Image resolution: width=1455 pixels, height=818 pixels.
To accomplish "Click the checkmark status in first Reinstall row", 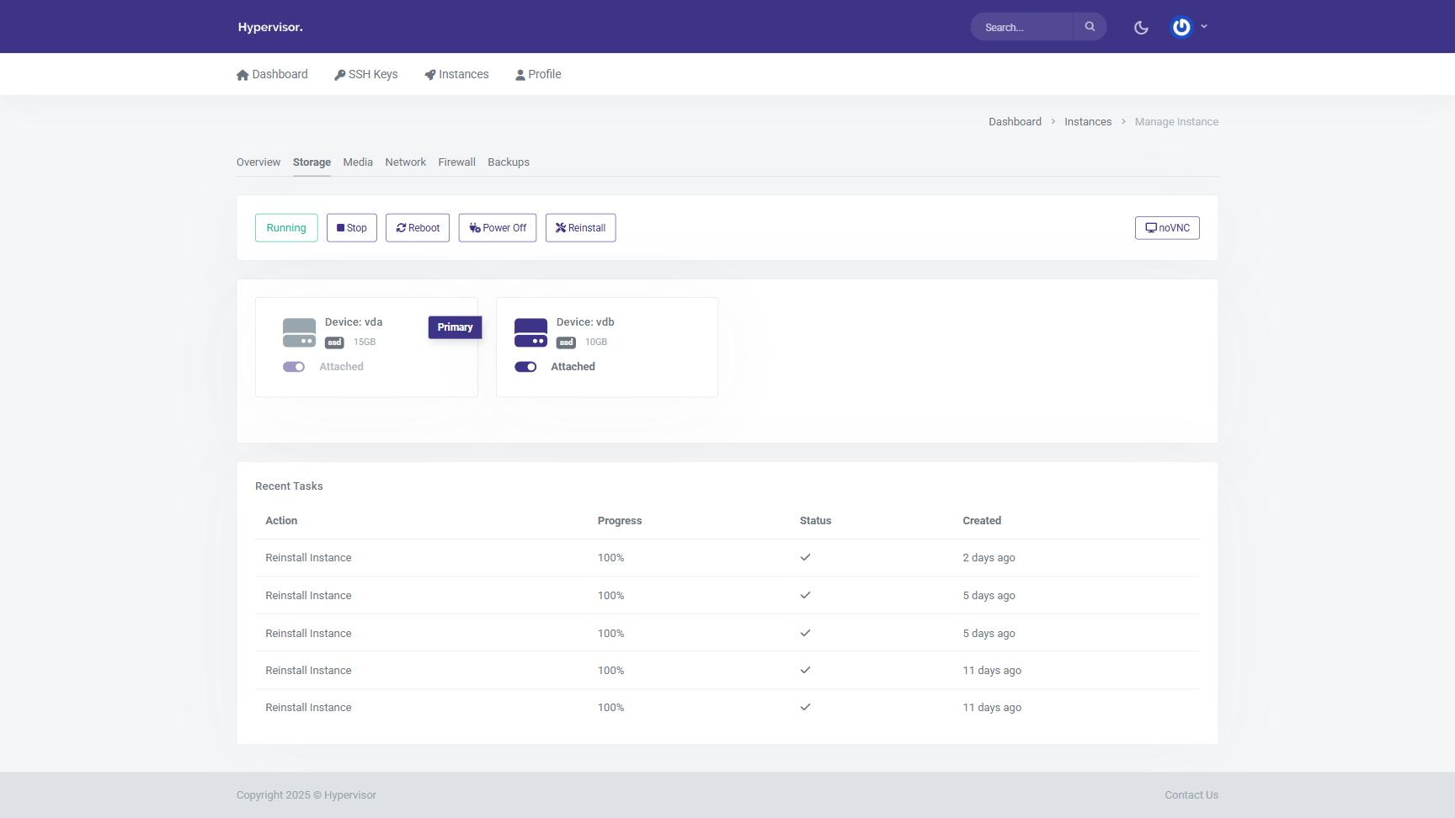I will [x=805, y=557].
